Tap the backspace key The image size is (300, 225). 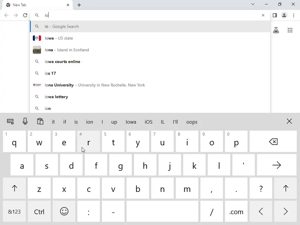coord(273,142)
